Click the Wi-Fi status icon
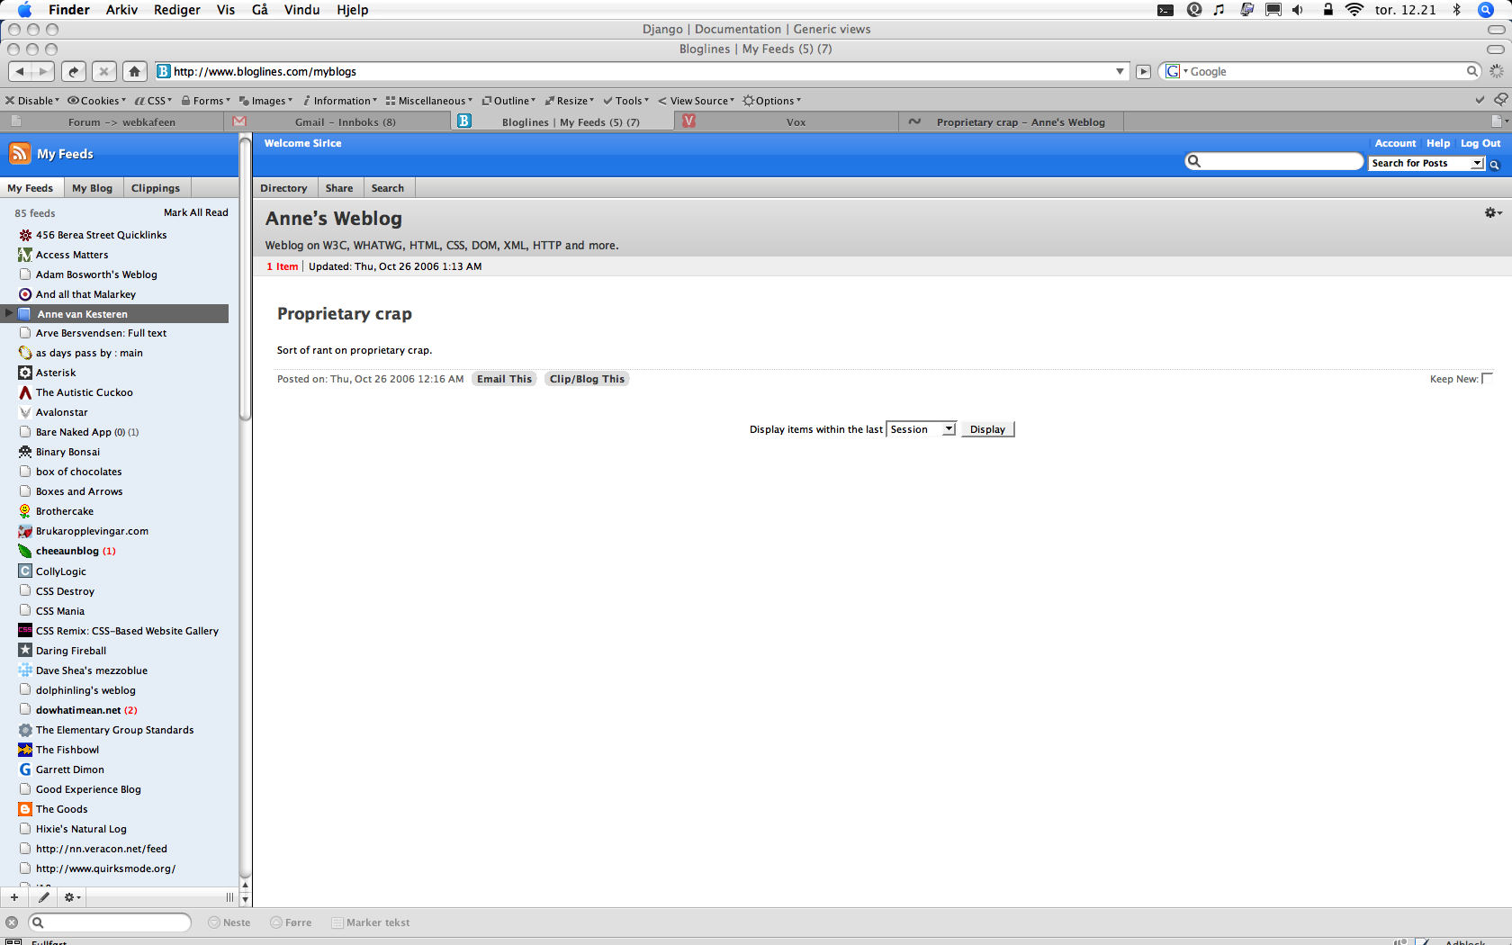Image resolution: width=1512 pixels, height=945 pixels. click(x=1354, y=10)
